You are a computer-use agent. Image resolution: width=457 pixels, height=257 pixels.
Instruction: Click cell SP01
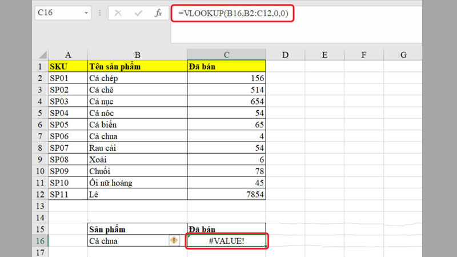click(x=68, y=78)
